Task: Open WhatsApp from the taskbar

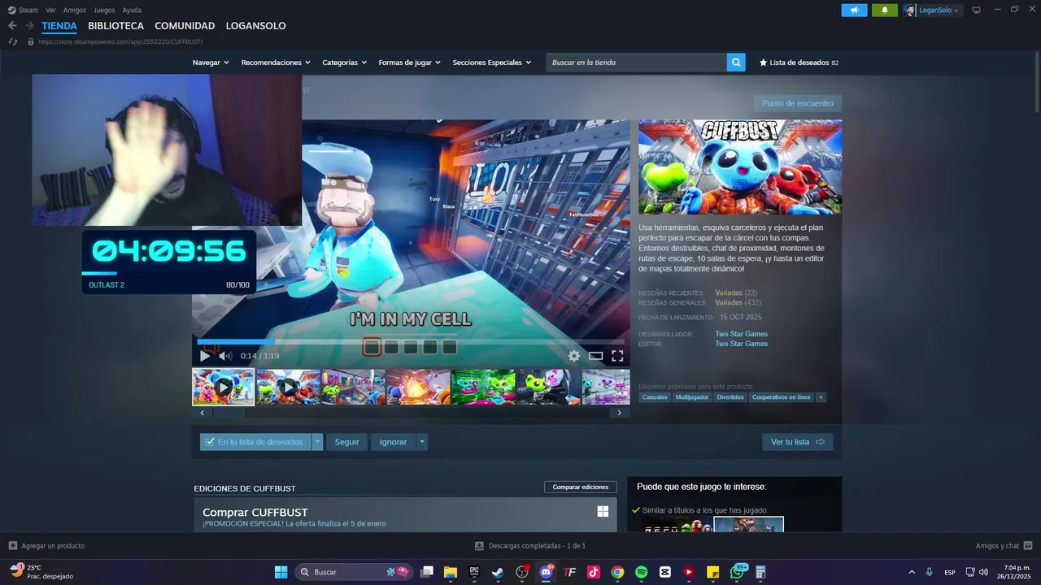Action: tap(737, 572)
